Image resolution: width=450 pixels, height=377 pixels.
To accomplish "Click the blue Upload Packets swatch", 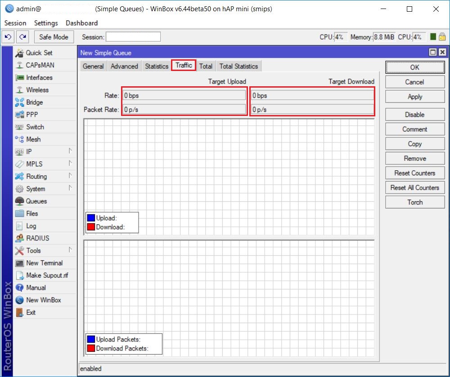I will pos(91,339).
